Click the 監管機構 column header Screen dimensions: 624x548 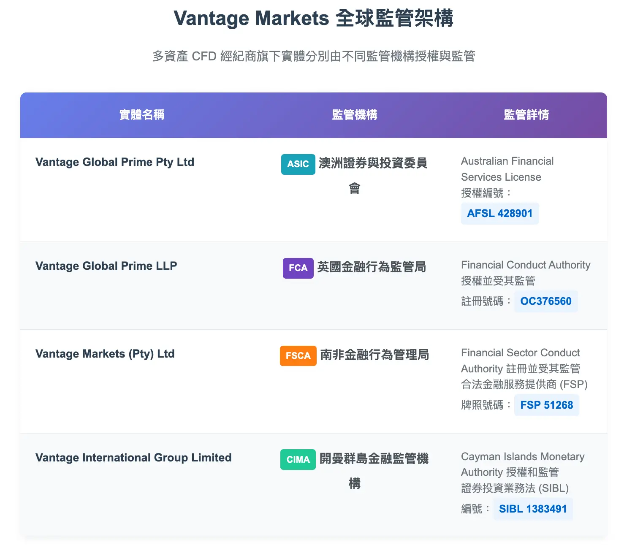tap(355, 115)
